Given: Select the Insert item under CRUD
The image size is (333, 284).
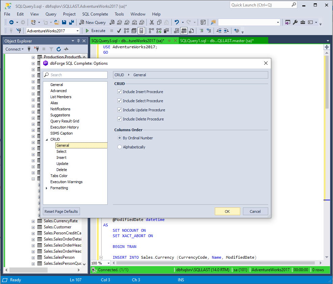Looking at the screenshot, I should [61, 158].
